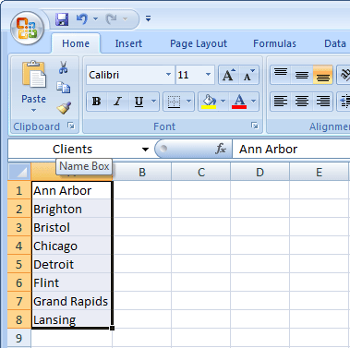Select the Format Painter brush
This screenshot has height=348, width=350.
click(64, 108)
